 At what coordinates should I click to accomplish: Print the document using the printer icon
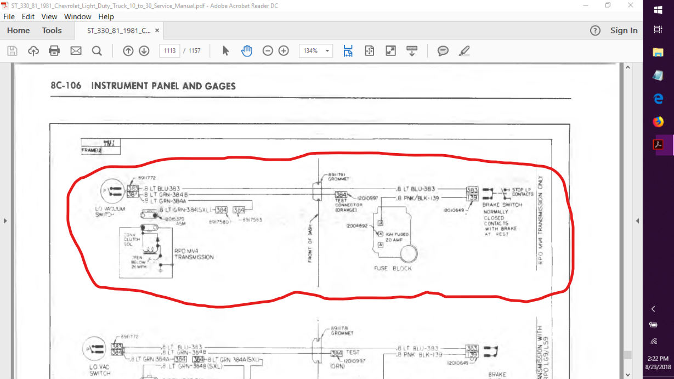click(54, 51)
